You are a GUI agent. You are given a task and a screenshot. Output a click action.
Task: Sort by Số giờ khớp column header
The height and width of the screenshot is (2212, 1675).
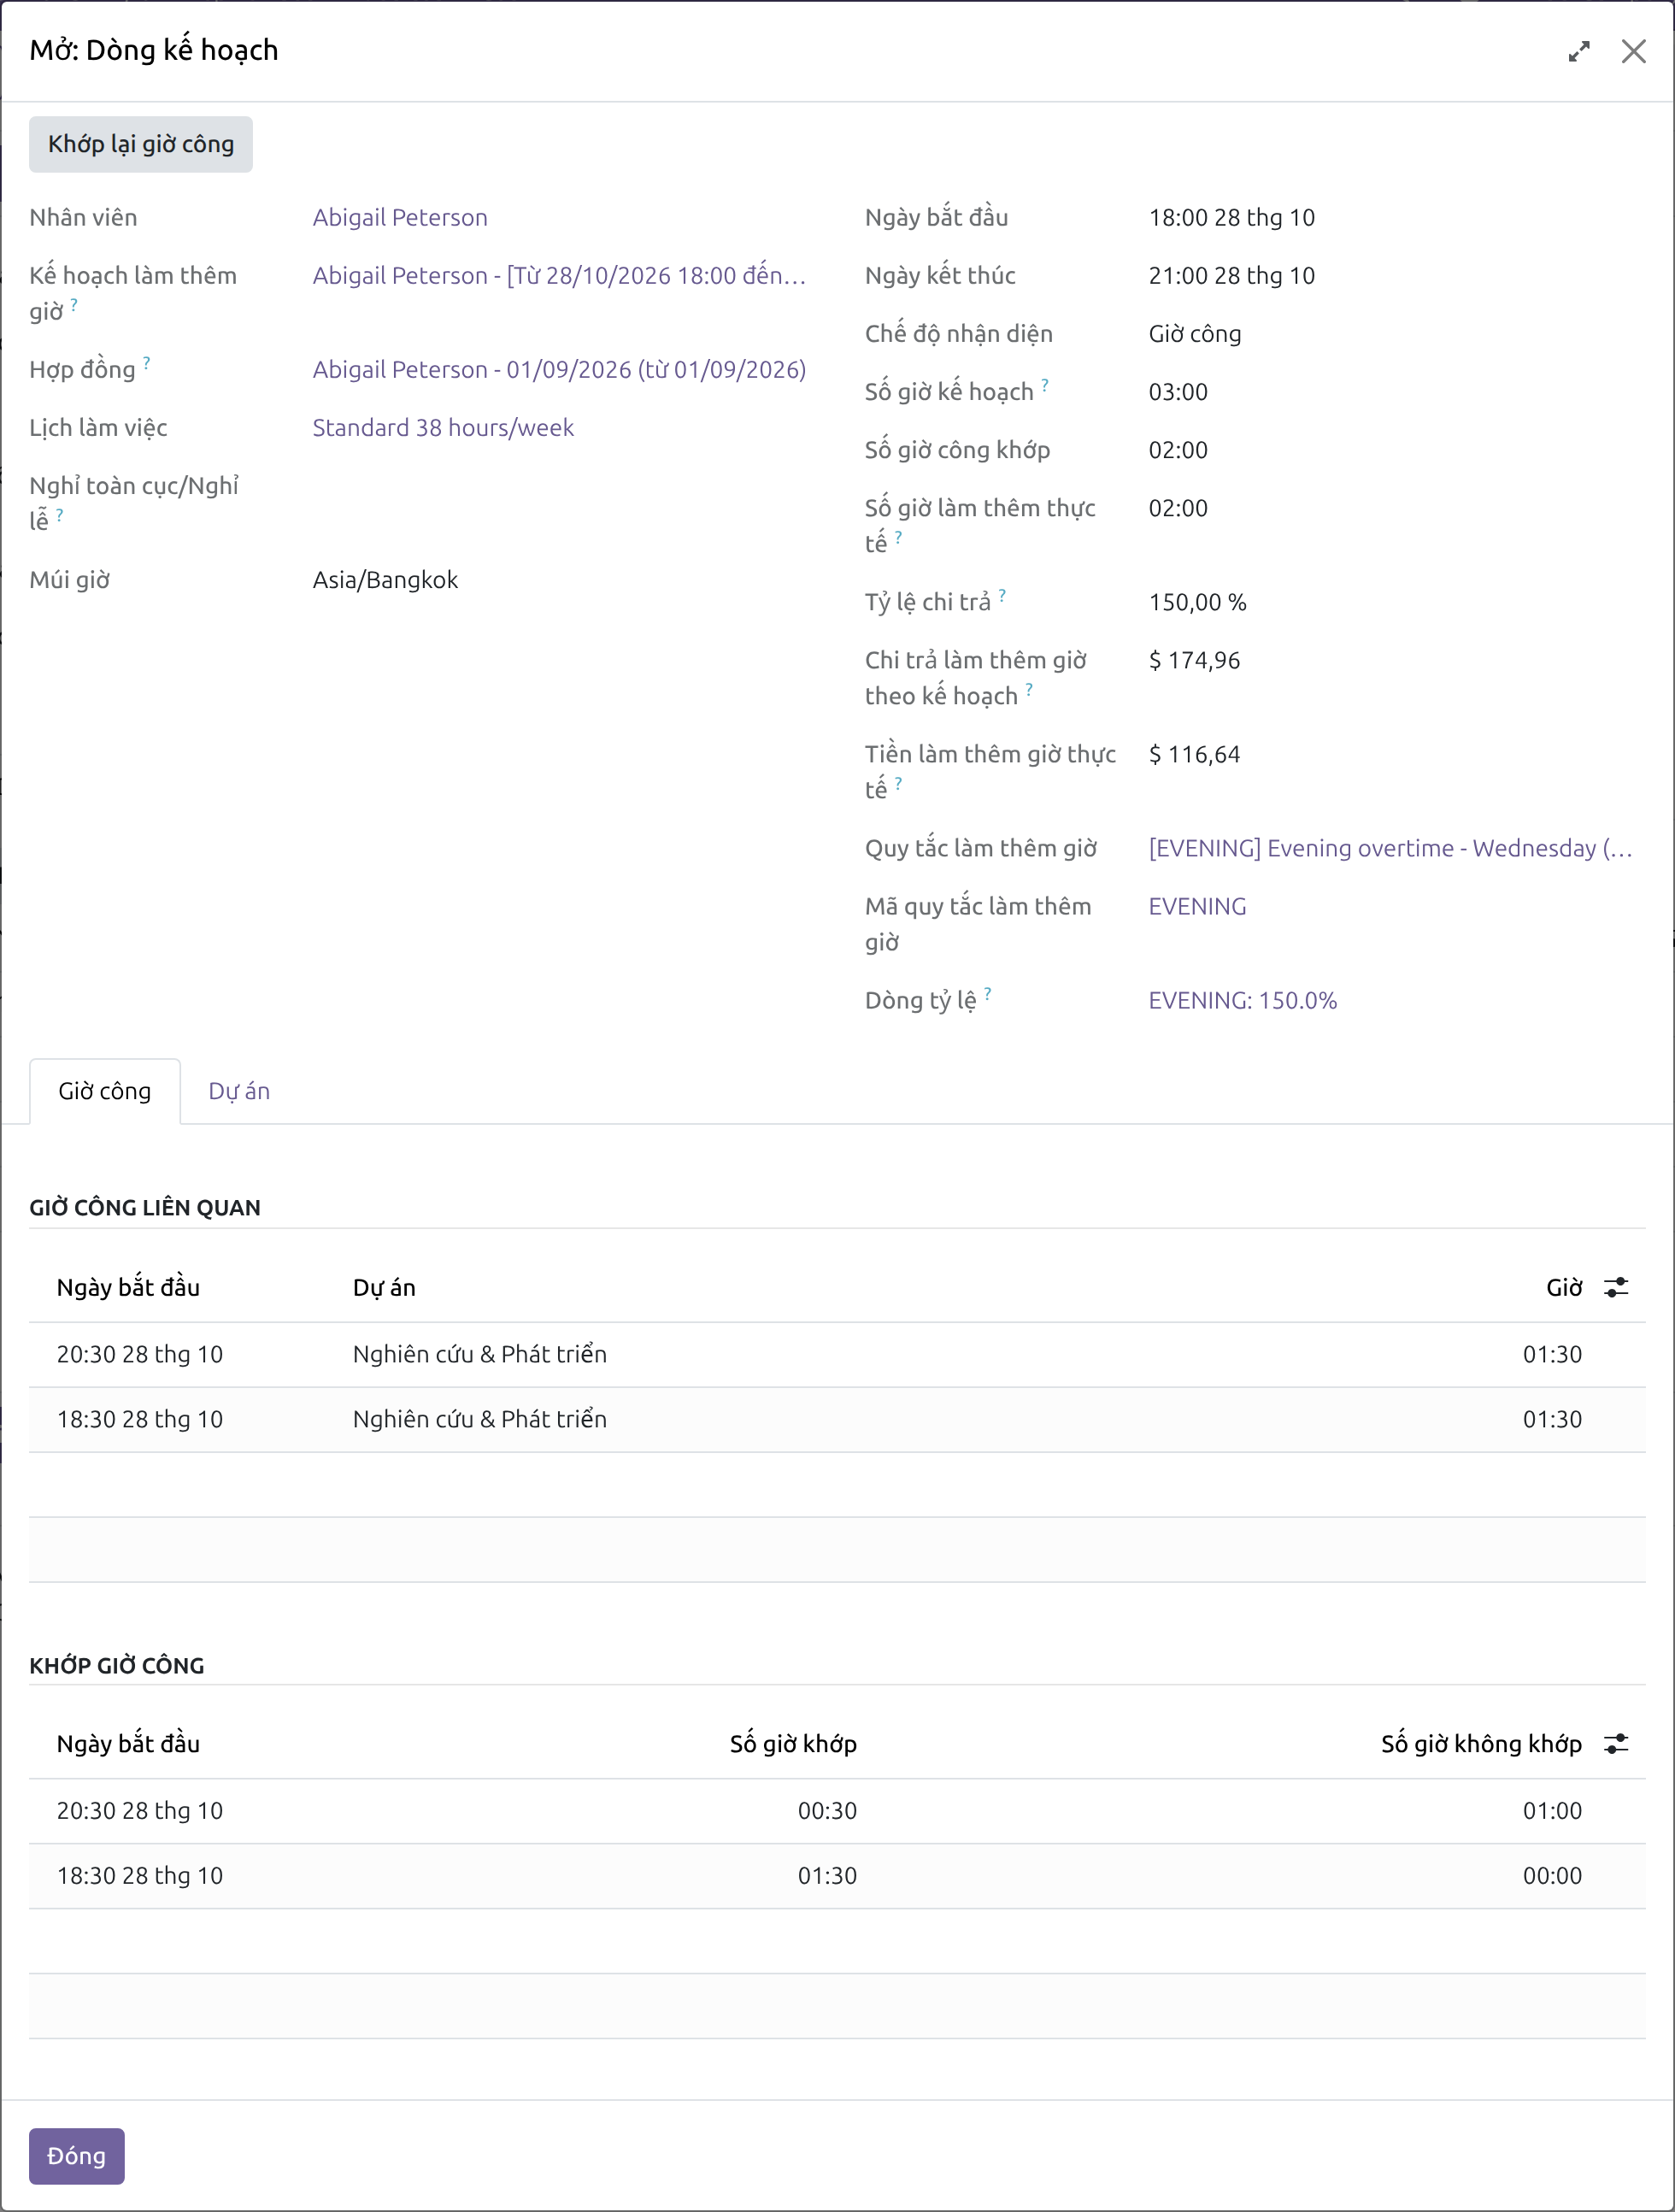pyautogui.click(x=793, y=1743)
